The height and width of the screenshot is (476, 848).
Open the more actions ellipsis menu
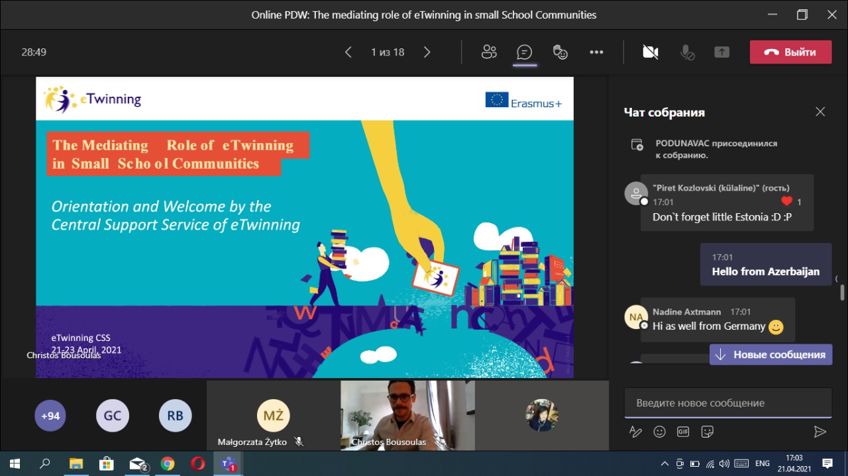[x=596, y=52]
